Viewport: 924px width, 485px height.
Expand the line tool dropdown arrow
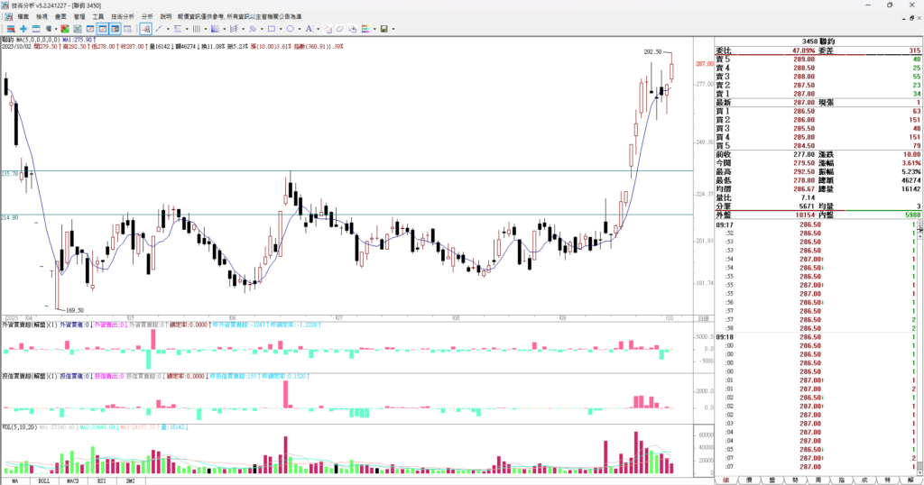pyautogui.click(x=168, y=29)
